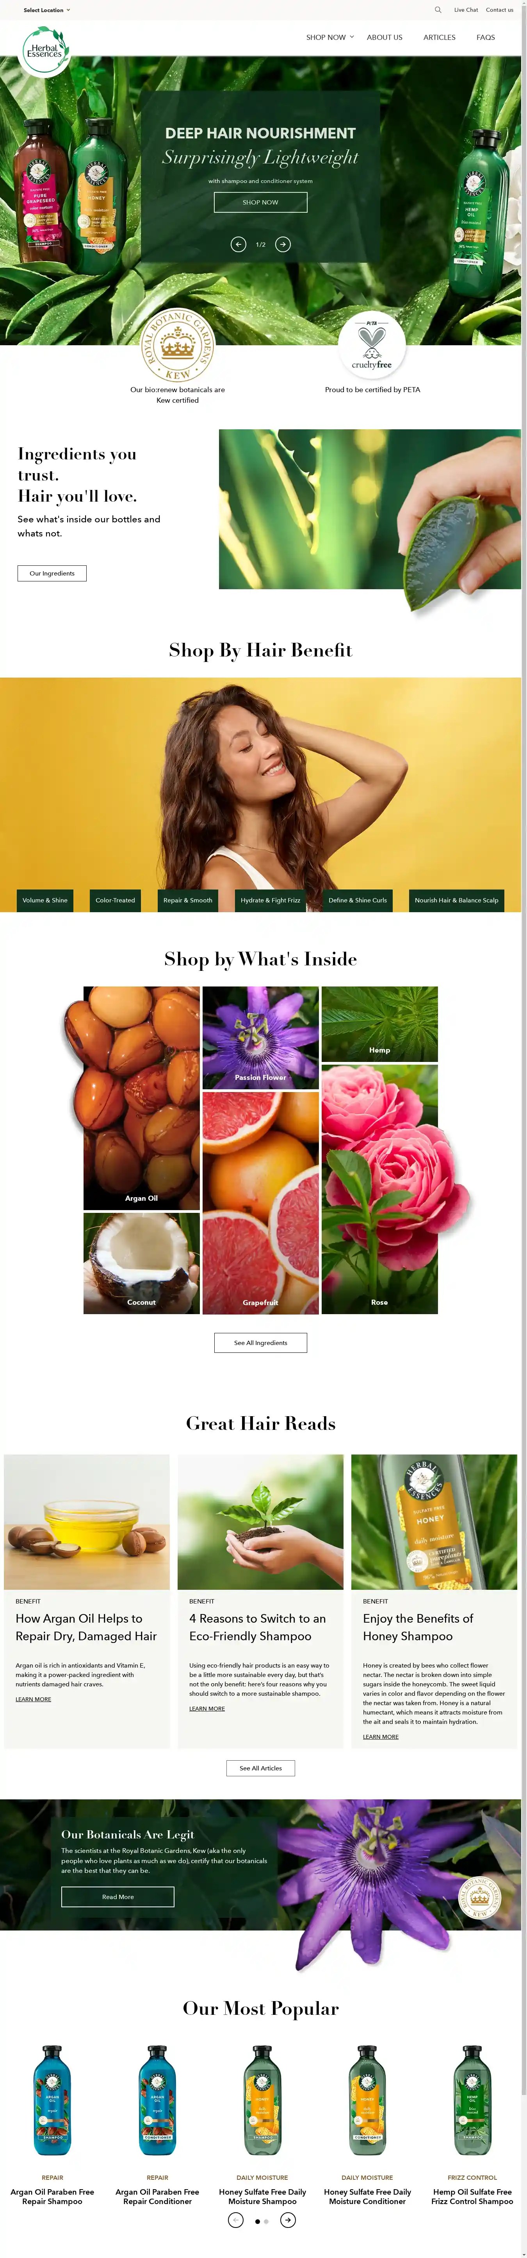
Task: Open the Grapefruit ingredient tile
Action: click(261, 1203)
